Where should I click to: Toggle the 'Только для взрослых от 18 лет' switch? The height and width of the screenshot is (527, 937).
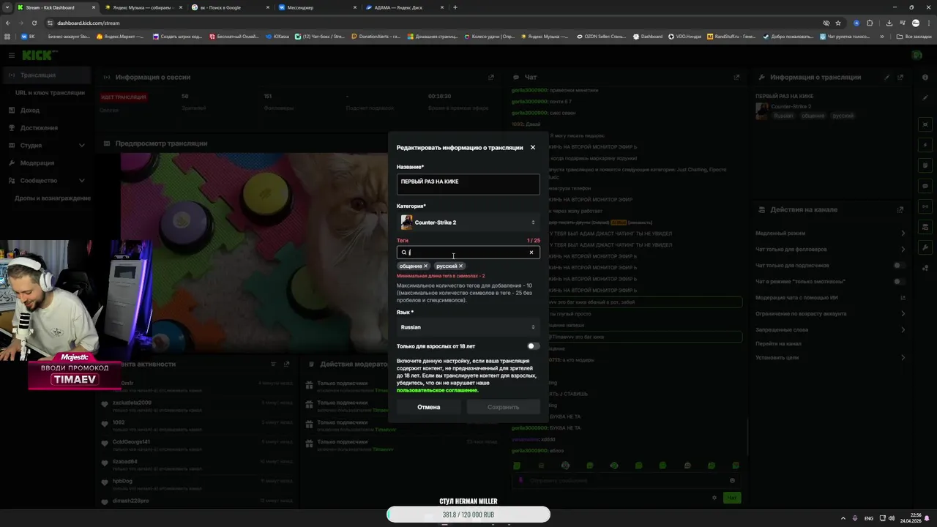(x=533, y=346)
